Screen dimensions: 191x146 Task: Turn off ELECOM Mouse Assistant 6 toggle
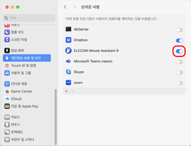pos(180,51)
